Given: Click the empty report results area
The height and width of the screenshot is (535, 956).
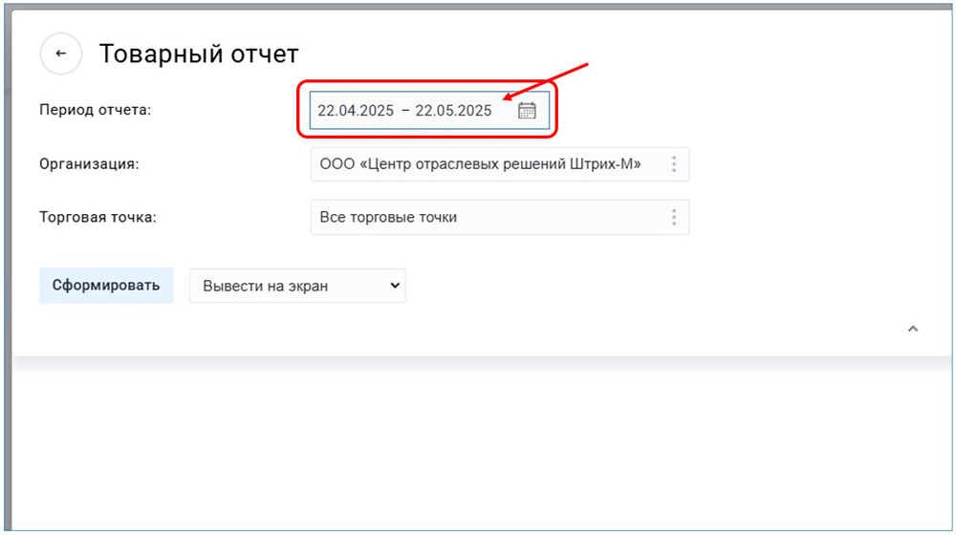Looking at the screenshot, I should click(x=478, y=449).
